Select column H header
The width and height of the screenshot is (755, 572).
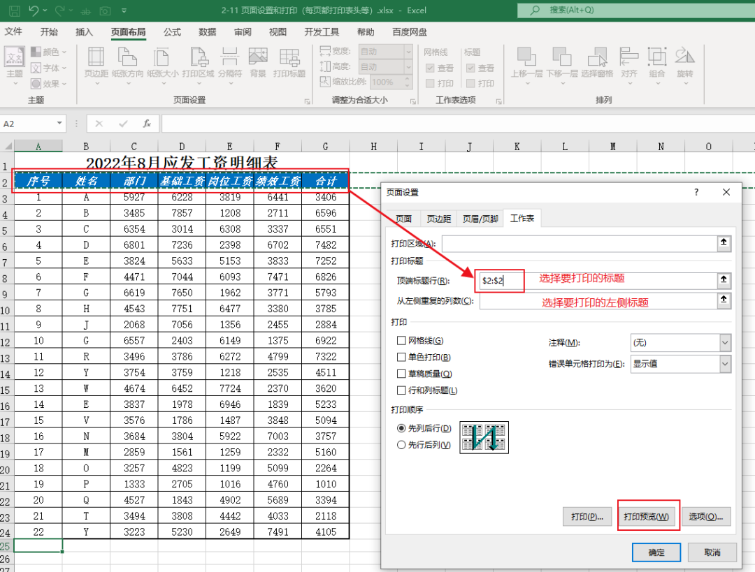click(x=373, y=146)
